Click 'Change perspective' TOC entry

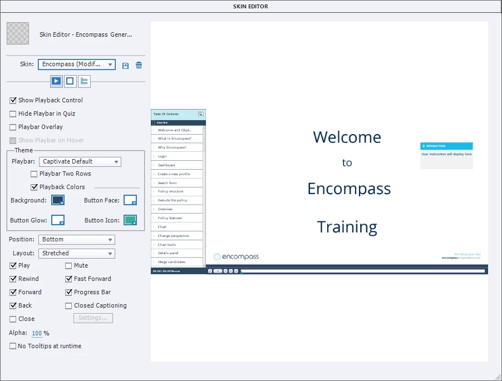click(x=177, y=236)
